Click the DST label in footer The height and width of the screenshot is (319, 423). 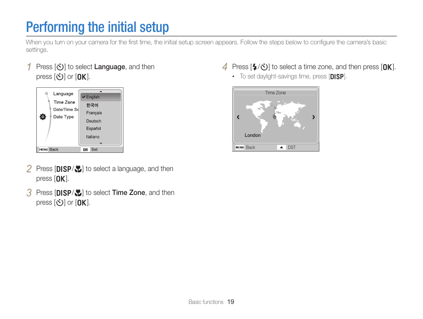click(x=292, y=147)
